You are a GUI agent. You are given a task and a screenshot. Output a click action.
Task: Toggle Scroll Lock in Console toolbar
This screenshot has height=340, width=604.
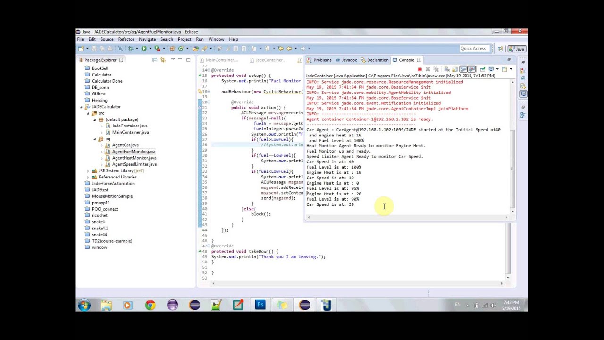[455, 69]
